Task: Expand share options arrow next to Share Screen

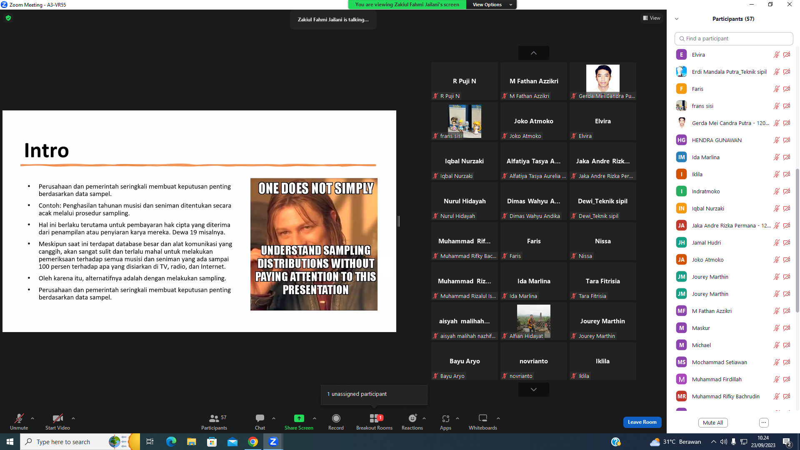Action: point(315,418)
